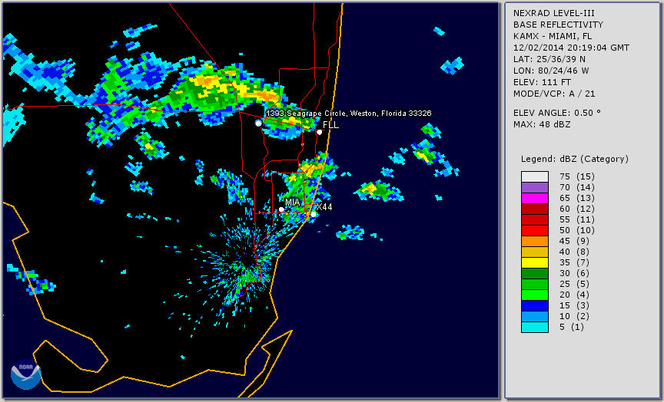The height and width of the screenshot is (402, 664).
Task: Select the 50 dBZ red legend swatch
Action: pyautogui.click(x=535, y=230)
